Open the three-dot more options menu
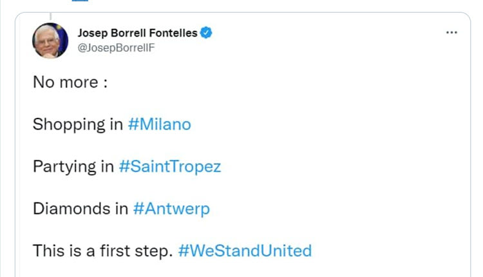Image resolution: width=483 pixels, height=277 pixels. [451, 32]
